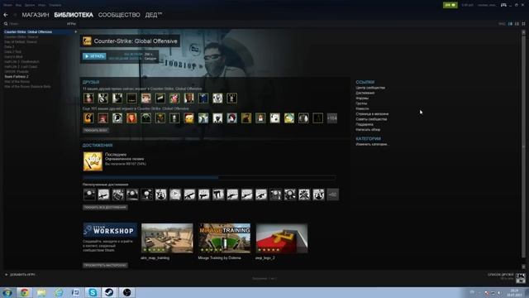This screenshot has height=298, width=529.
Task: Open awp_lego_2 workshop thumbnail
Action: (x=282, y=238)
